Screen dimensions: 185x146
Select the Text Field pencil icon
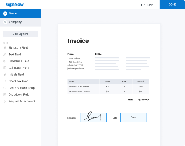(5, 54)
